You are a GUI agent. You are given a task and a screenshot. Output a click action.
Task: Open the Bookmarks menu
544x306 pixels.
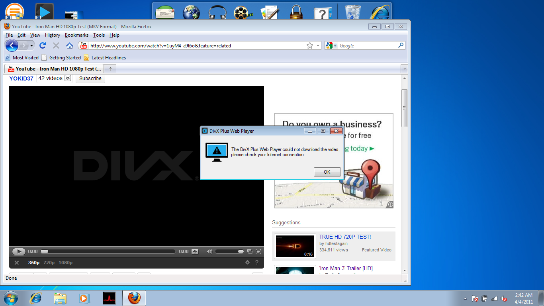tap(76, 35)
